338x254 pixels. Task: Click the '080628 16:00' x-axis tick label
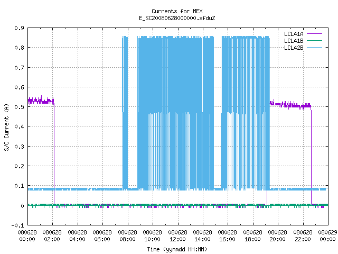pyautogui.click(x=227, y=236)
